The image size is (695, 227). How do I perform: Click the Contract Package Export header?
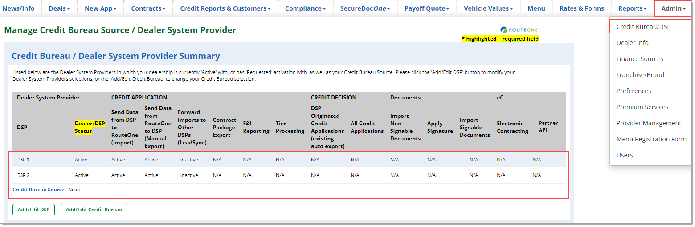pyautogui.click(x=225, y=128)
